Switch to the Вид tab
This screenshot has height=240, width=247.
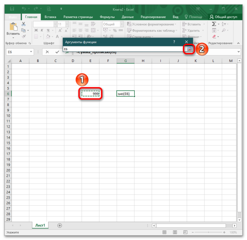pos(176,17)
